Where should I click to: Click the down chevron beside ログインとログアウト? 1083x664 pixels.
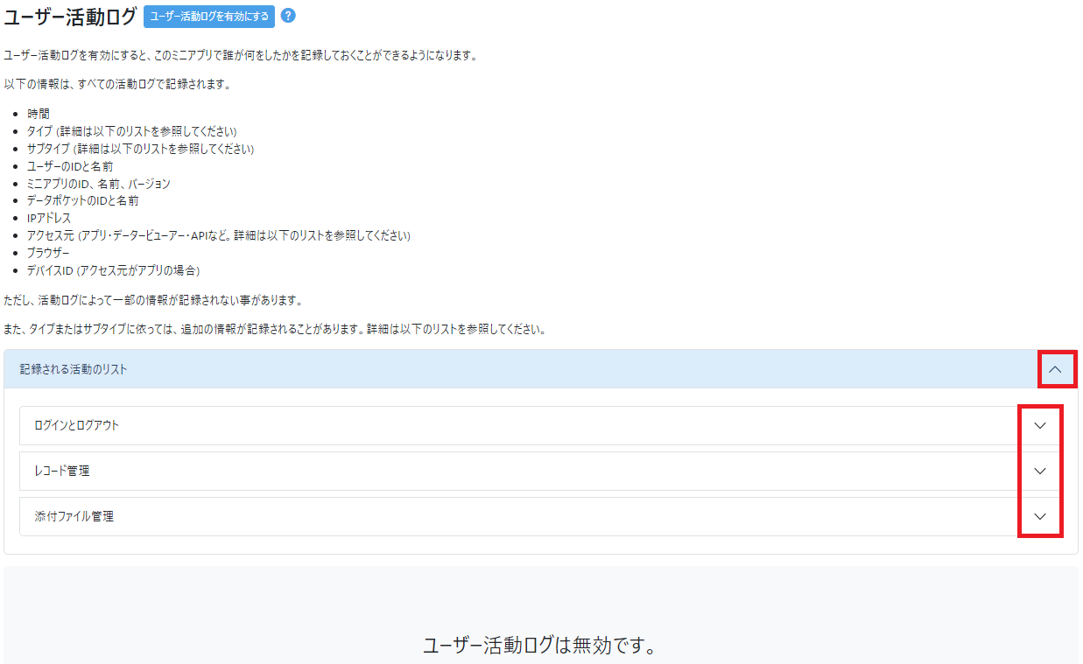point(1039,425)
